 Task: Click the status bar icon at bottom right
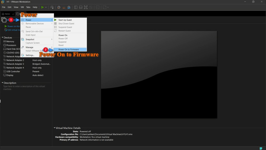point(261,148)
